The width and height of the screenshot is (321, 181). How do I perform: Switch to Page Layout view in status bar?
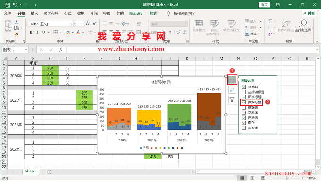tap(253, 178)
